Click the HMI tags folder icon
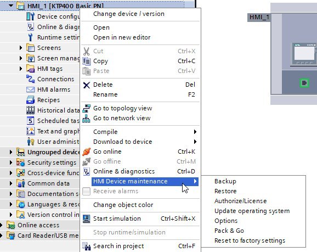Screen dimensions: 317x252 30,69
